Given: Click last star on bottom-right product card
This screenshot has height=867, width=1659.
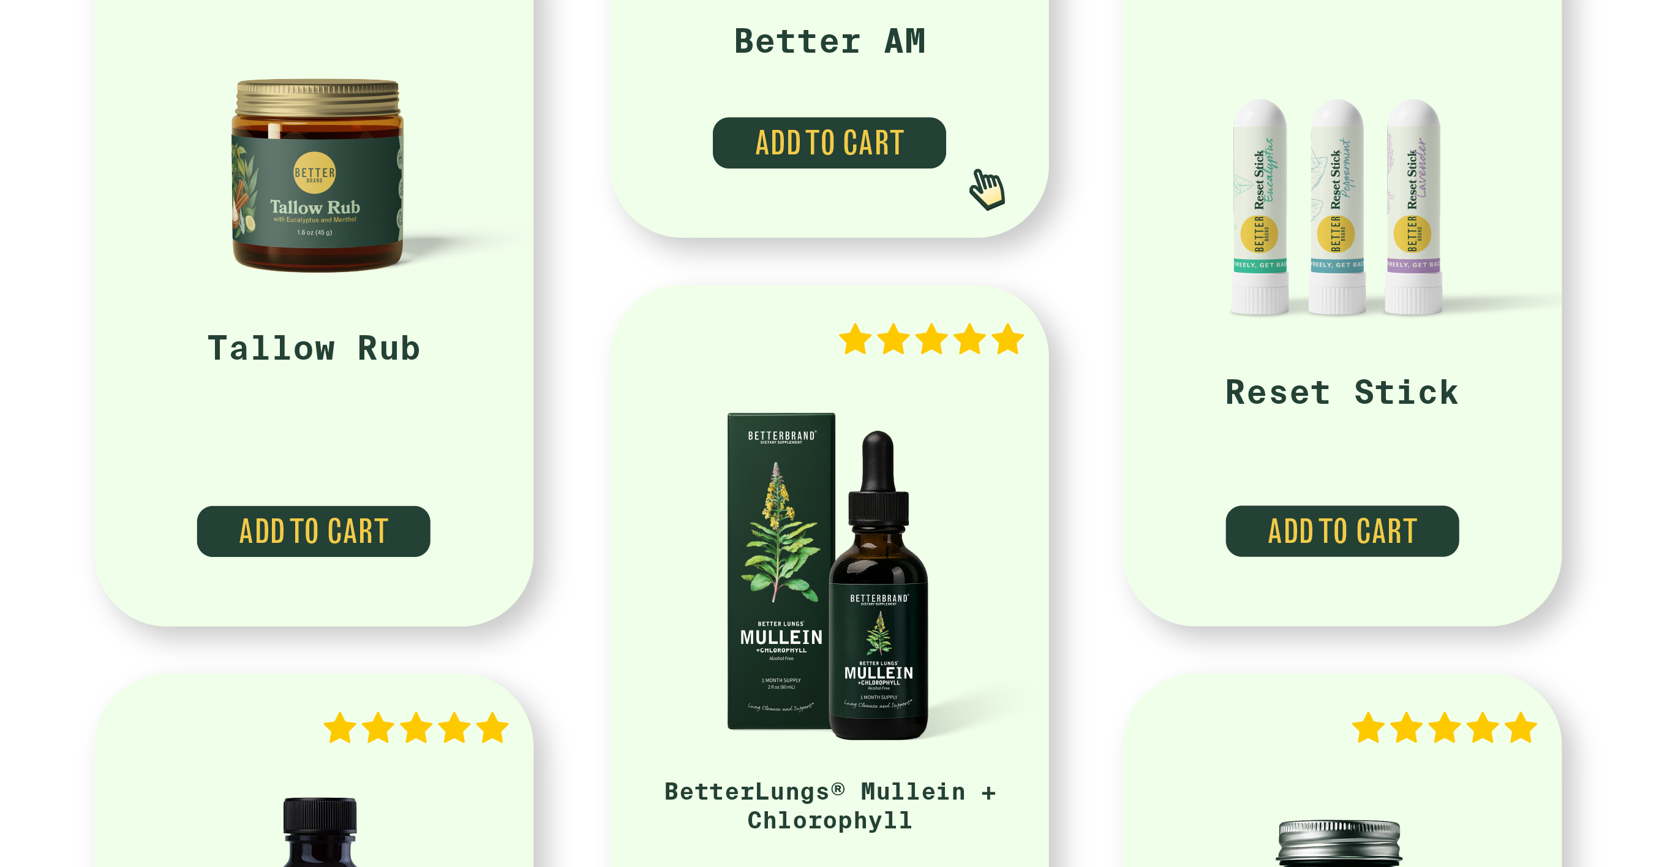Looking at the screenshot, I should tap(1521, 728).
